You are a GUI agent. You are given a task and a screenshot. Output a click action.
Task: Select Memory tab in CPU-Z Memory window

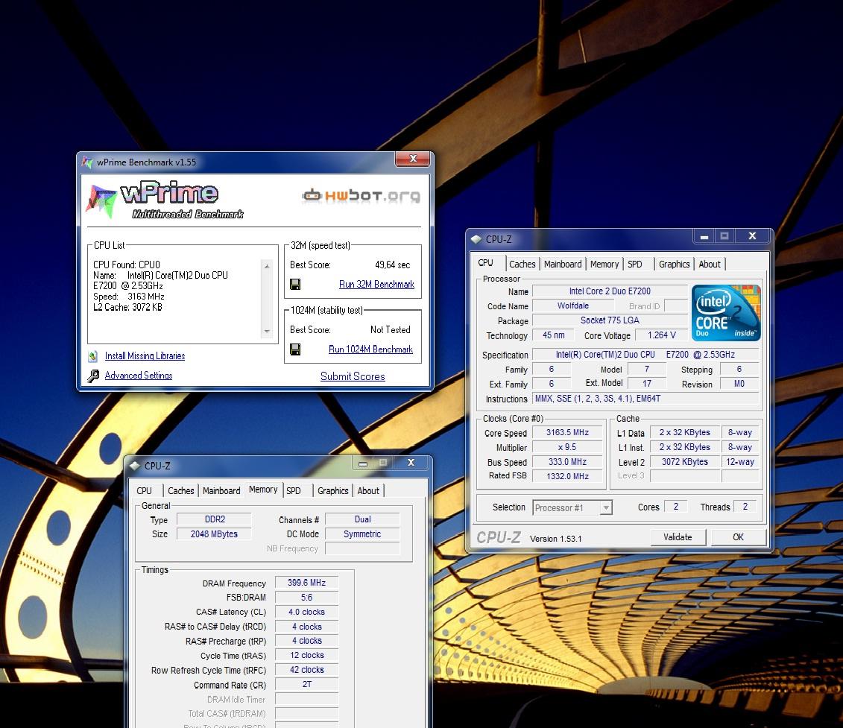point(263,490)
